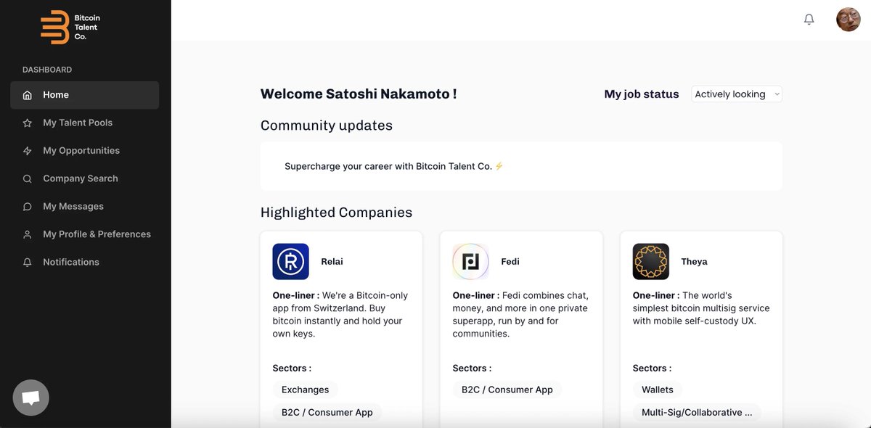
Task: Click the bell icon beside Notifications in sidebar
Action: click(28, 263)
